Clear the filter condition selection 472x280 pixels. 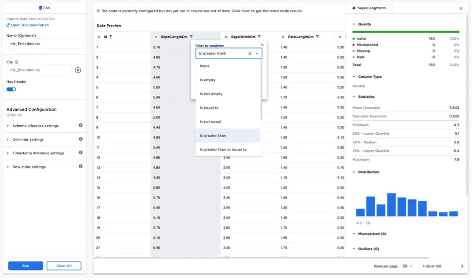pyautogui.click(x=250, y=54)
